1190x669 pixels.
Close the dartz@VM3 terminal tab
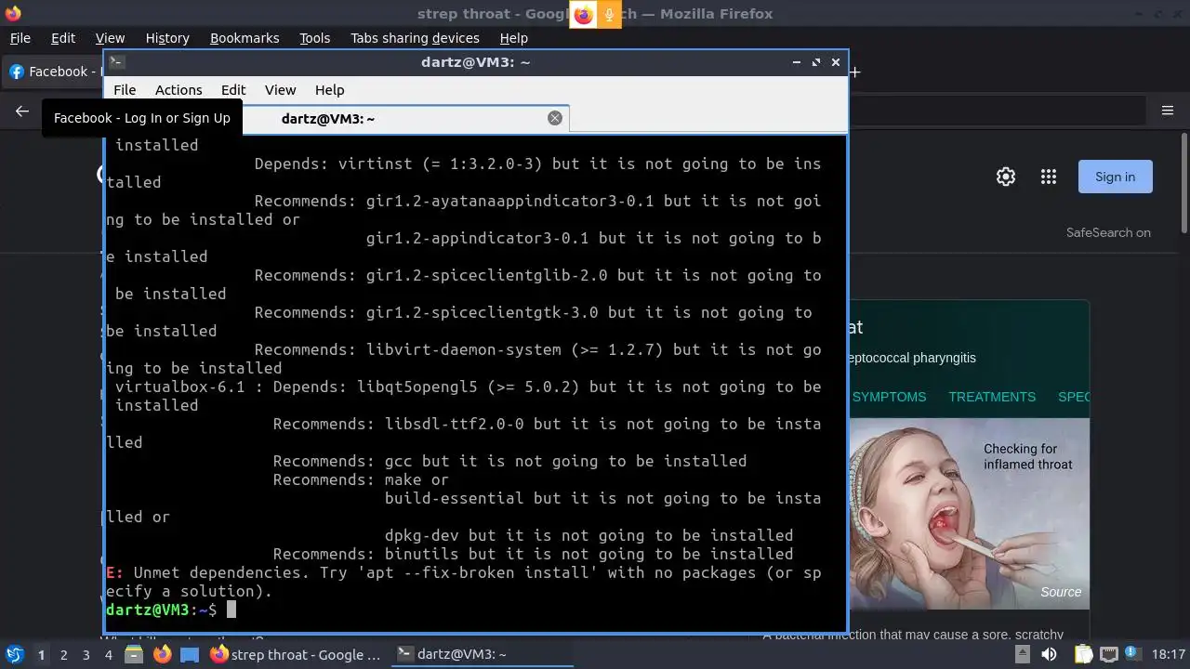(x=555, y=118)
